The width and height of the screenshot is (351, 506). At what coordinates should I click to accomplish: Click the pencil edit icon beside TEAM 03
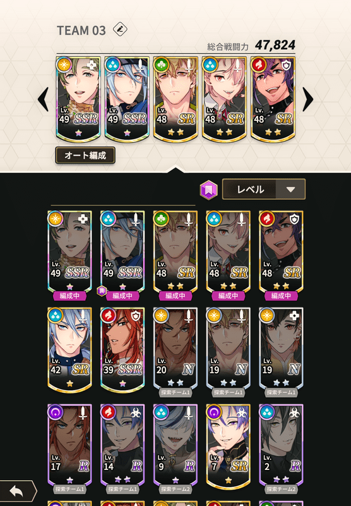pos(120,29)
